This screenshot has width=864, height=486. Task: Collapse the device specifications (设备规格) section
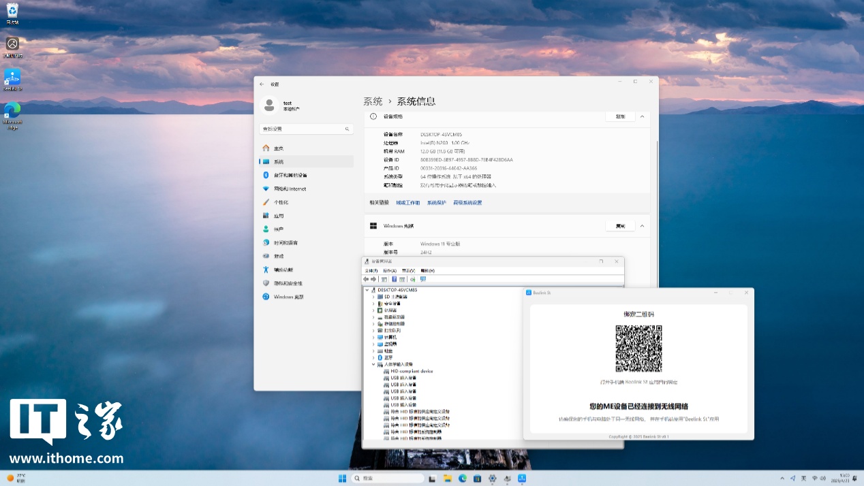coord(642,116)
